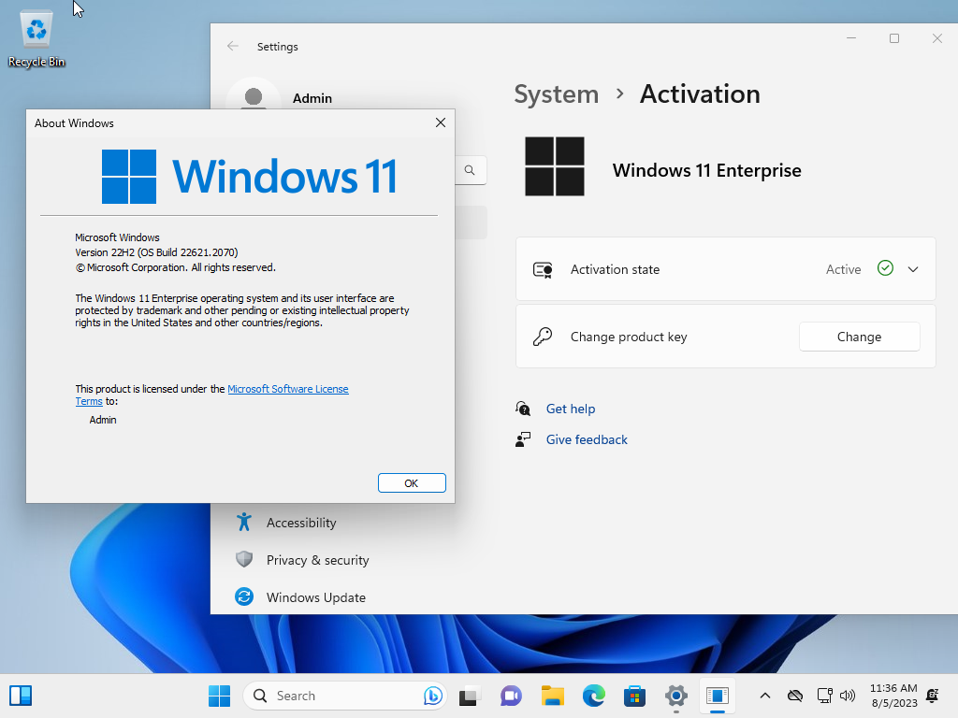Viewport: 958px width, 718px height.
Task: Click the Accessibility figure icon
Action: click(x=244, y=522)
